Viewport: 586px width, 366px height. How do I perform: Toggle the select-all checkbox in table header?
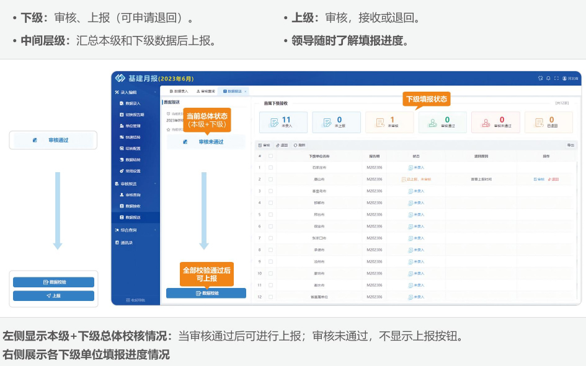click(270, 156)
